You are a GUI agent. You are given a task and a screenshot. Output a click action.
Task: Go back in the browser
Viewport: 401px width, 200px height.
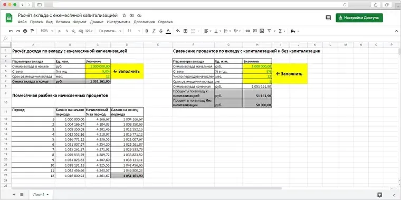[23, 5]
